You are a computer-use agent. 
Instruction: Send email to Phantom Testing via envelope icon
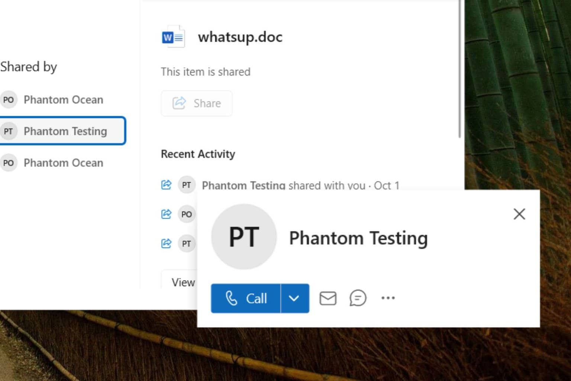pos(328,298)
